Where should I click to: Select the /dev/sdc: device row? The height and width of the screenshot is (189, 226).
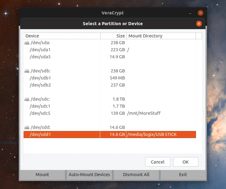(x=110, y=99)
